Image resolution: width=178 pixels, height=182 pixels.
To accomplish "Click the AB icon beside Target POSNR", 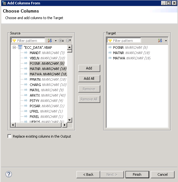I will [x=110, y=47].
